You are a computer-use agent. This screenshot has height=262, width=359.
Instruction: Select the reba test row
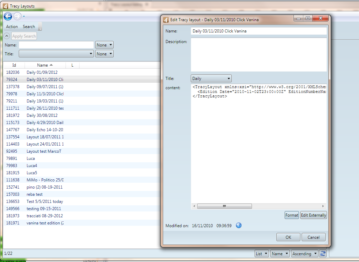pos(82,194)
